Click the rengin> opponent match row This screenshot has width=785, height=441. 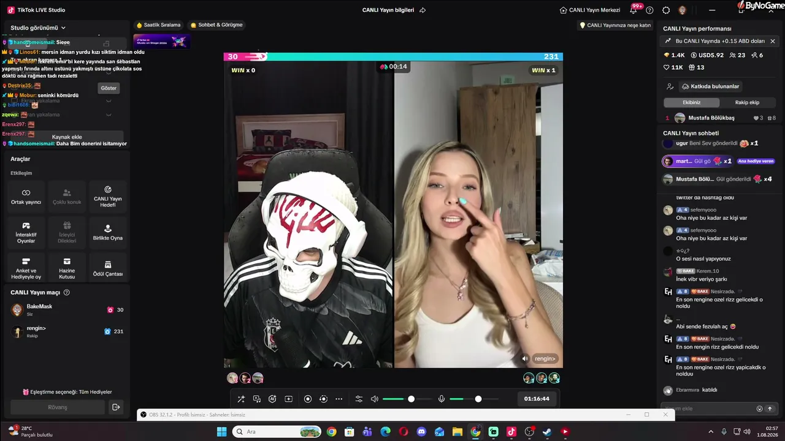[67, 331]
